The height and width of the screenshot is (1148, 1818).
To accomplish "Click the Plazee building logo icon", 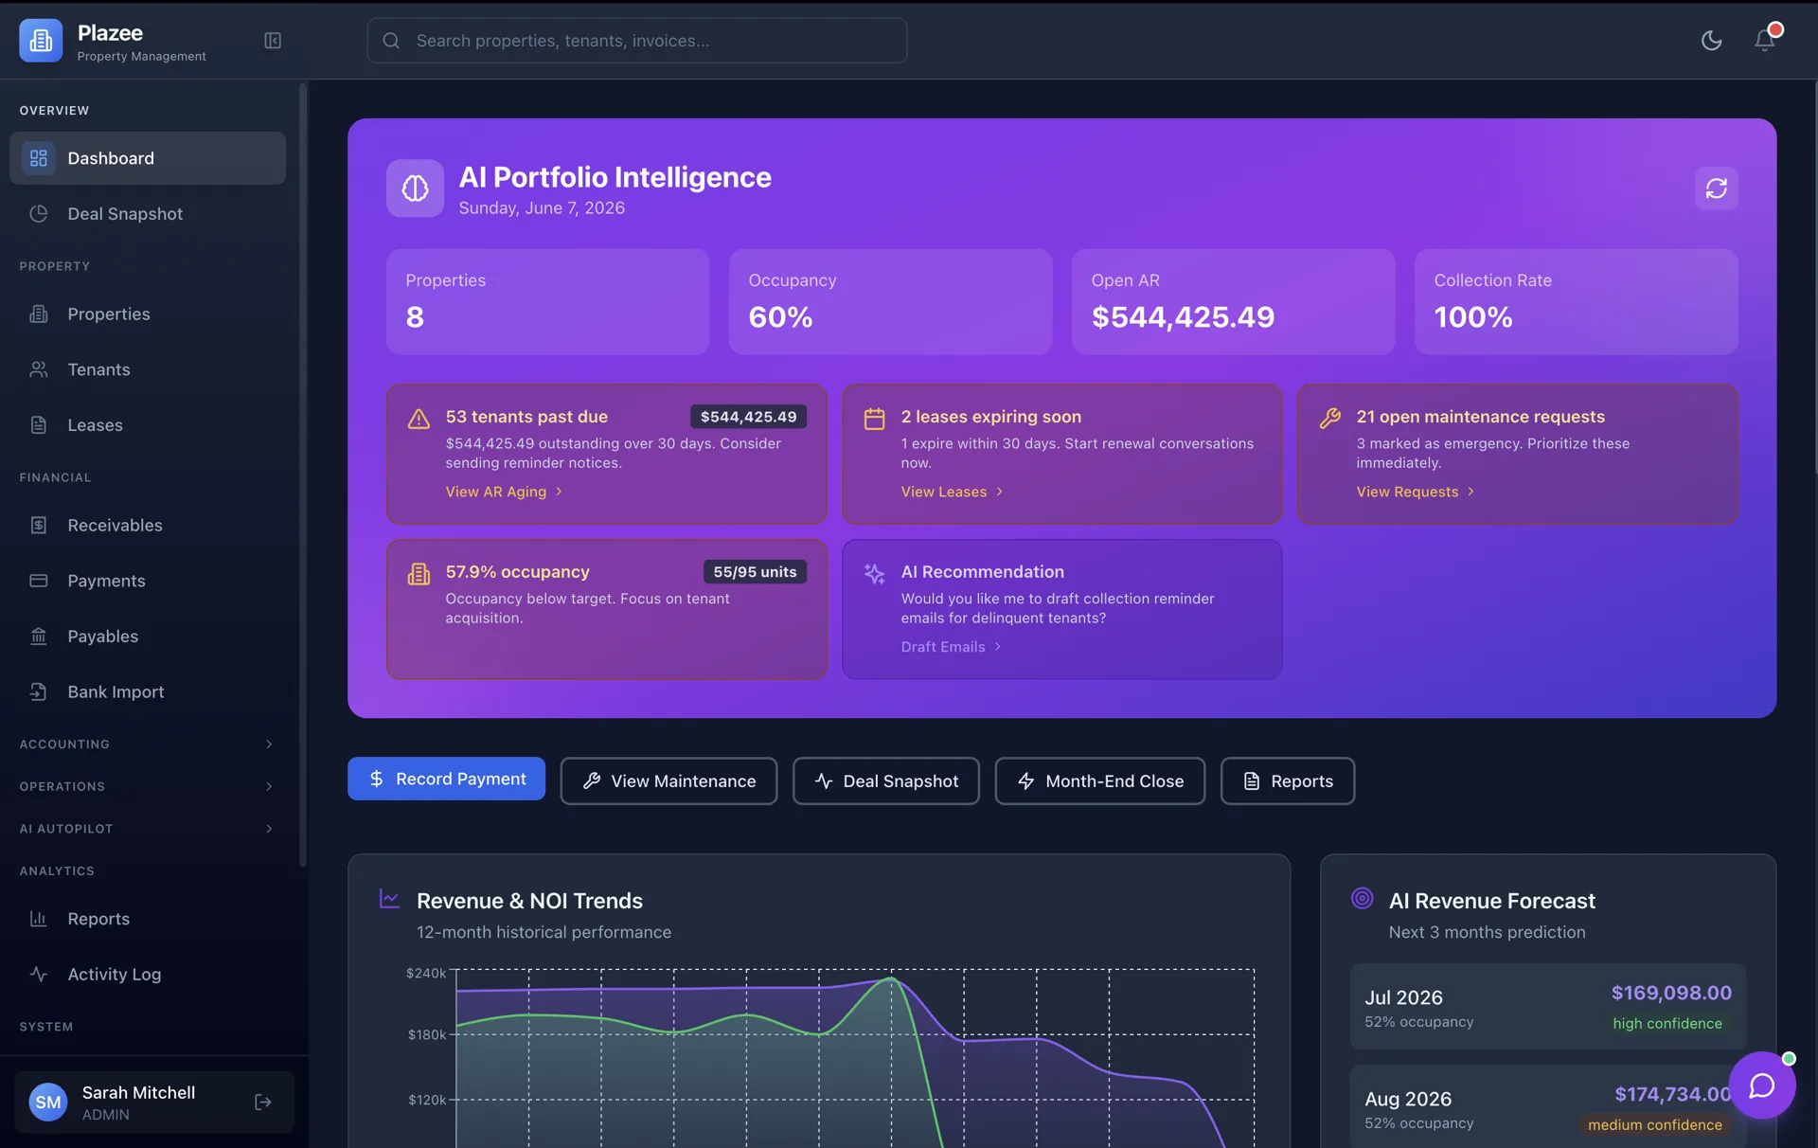I will tap(41, 41).
